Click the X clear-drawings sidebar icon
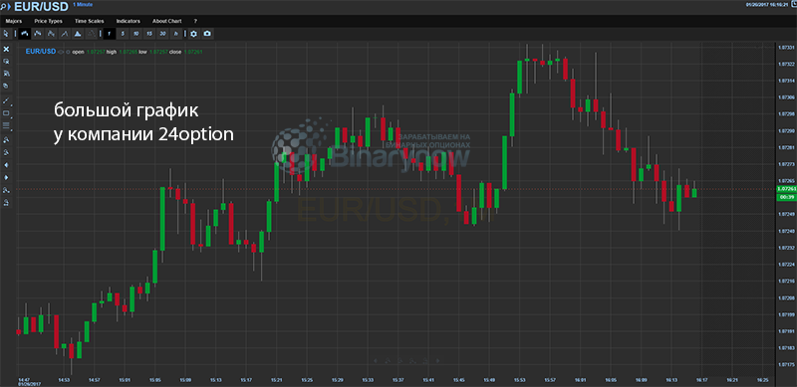This screenshot has width=797, height=387. click(x=6, y=50)
